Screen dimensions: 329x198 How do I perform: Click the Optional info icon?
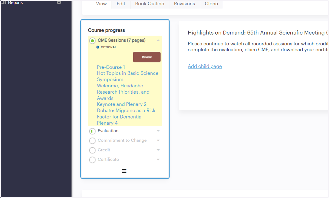[x=98, y=47]
